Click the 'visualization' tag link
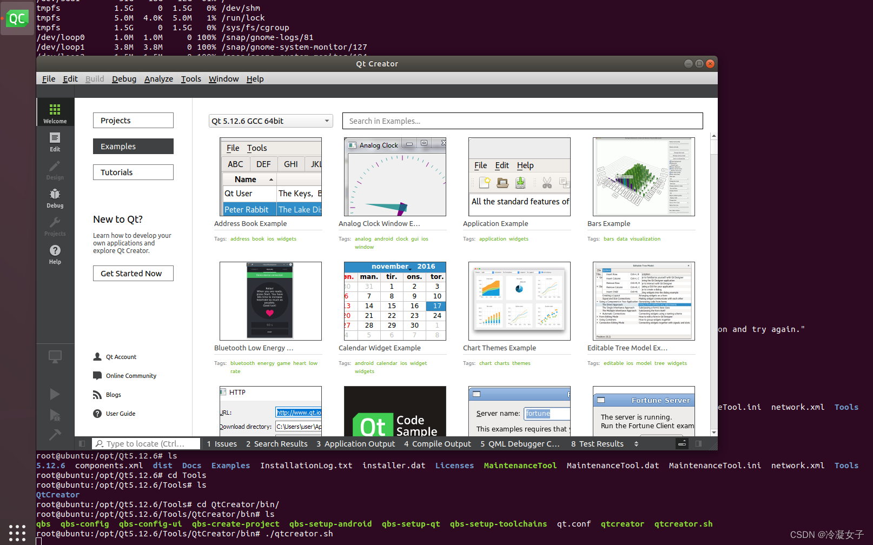The height and width of the screenshot is (545, 873). click(645, 239)
